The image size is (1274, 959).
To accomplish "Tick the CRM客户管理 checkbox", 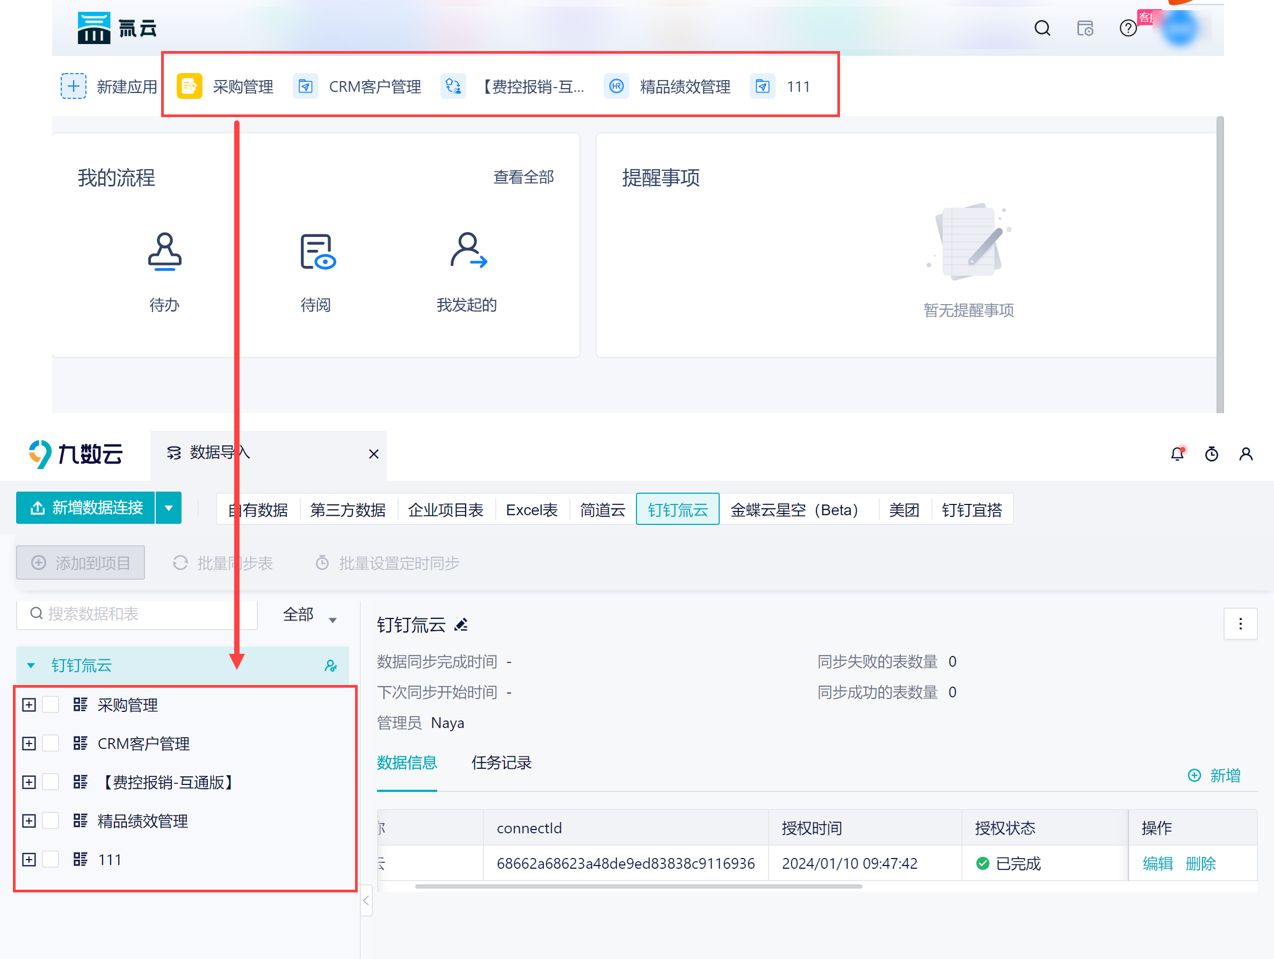I will [x=50, y=744].
